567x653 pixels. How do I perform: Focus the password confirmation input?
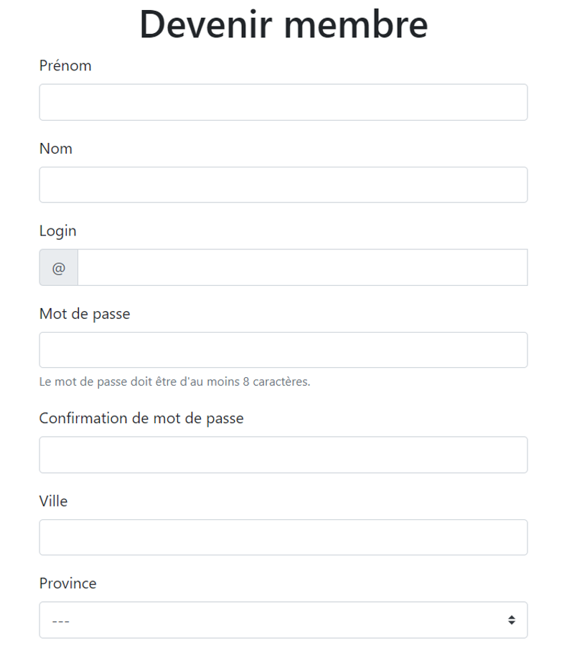click(283, 455)
